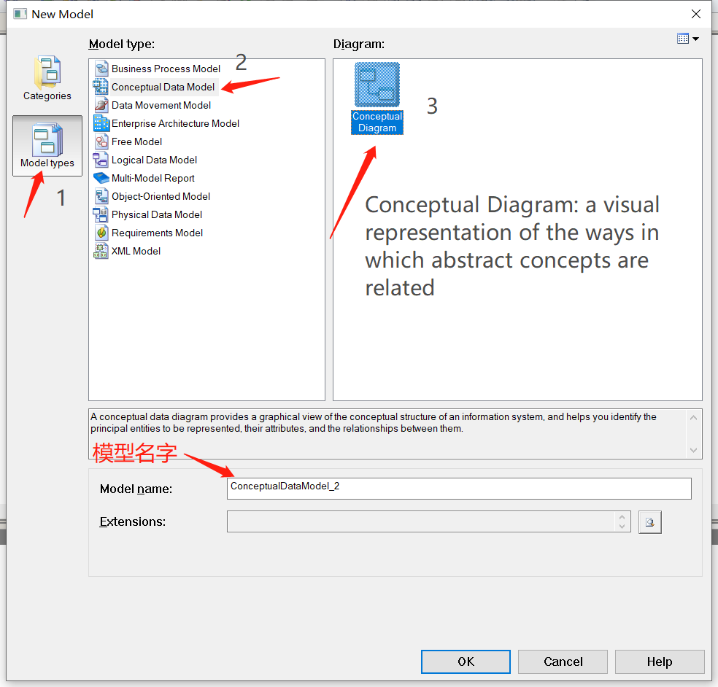This screenshot has width=718, height=687.
Task: Click the Extensions browse icon beside the field
Action: click(649, 521)
